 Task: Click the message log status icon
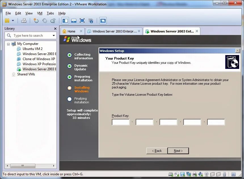click(x=234, y=174)
